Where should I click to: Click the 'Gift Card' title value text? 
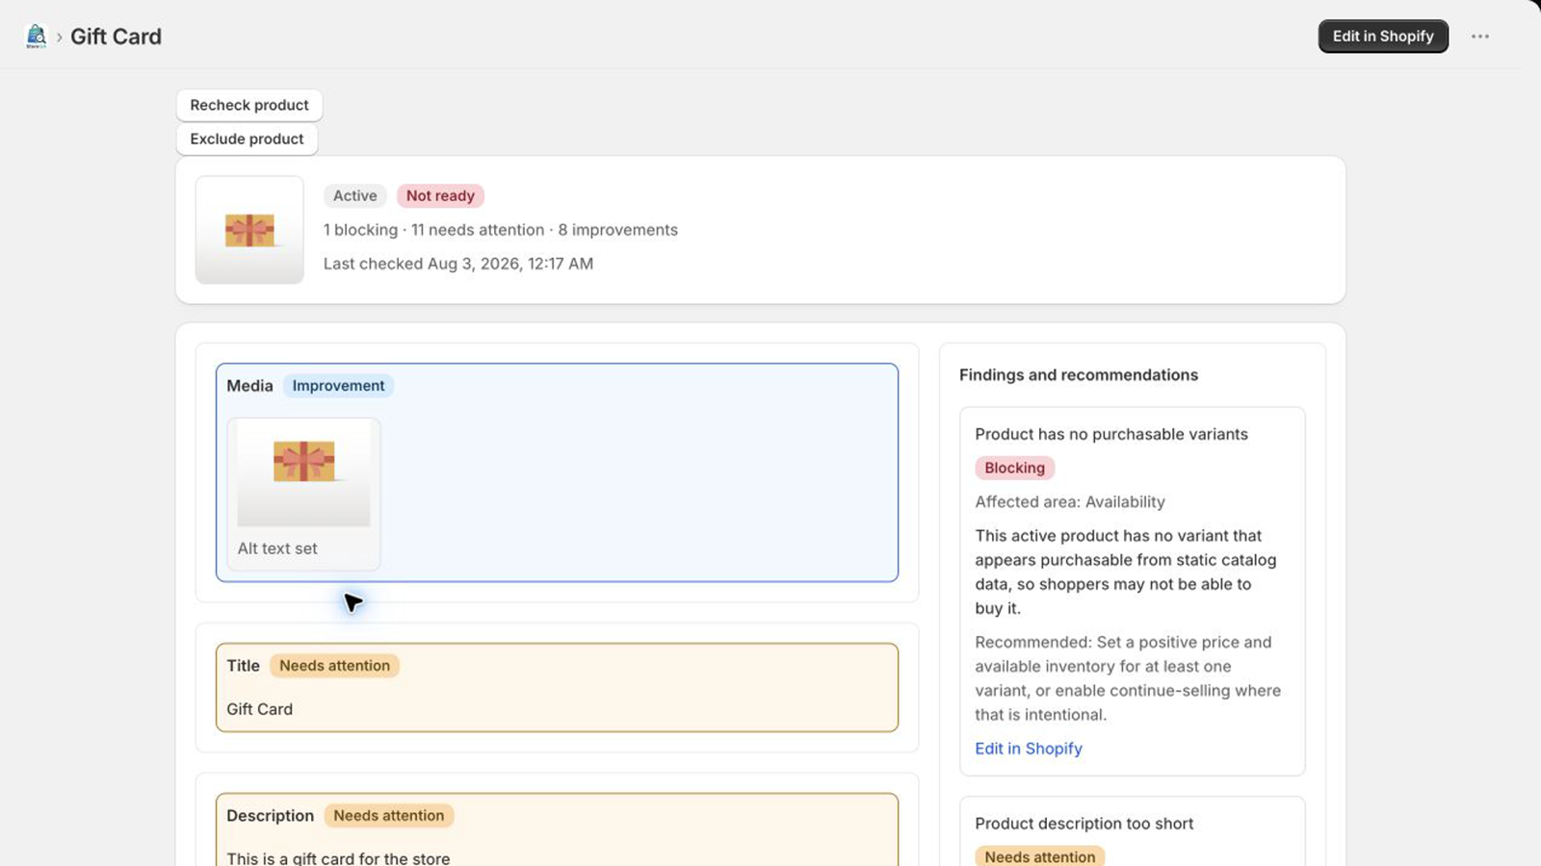[x=260, y=709]
